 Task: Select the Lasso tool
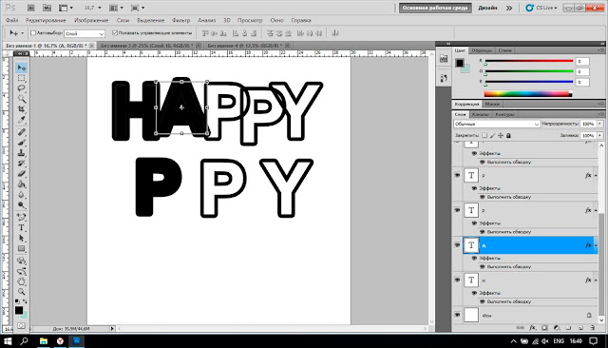tap(21, 88)
